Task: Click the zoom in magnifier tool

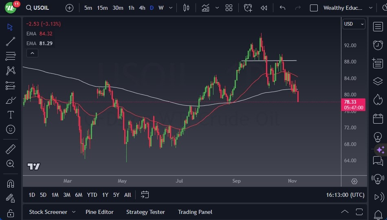Action: [x=11, y=163]
